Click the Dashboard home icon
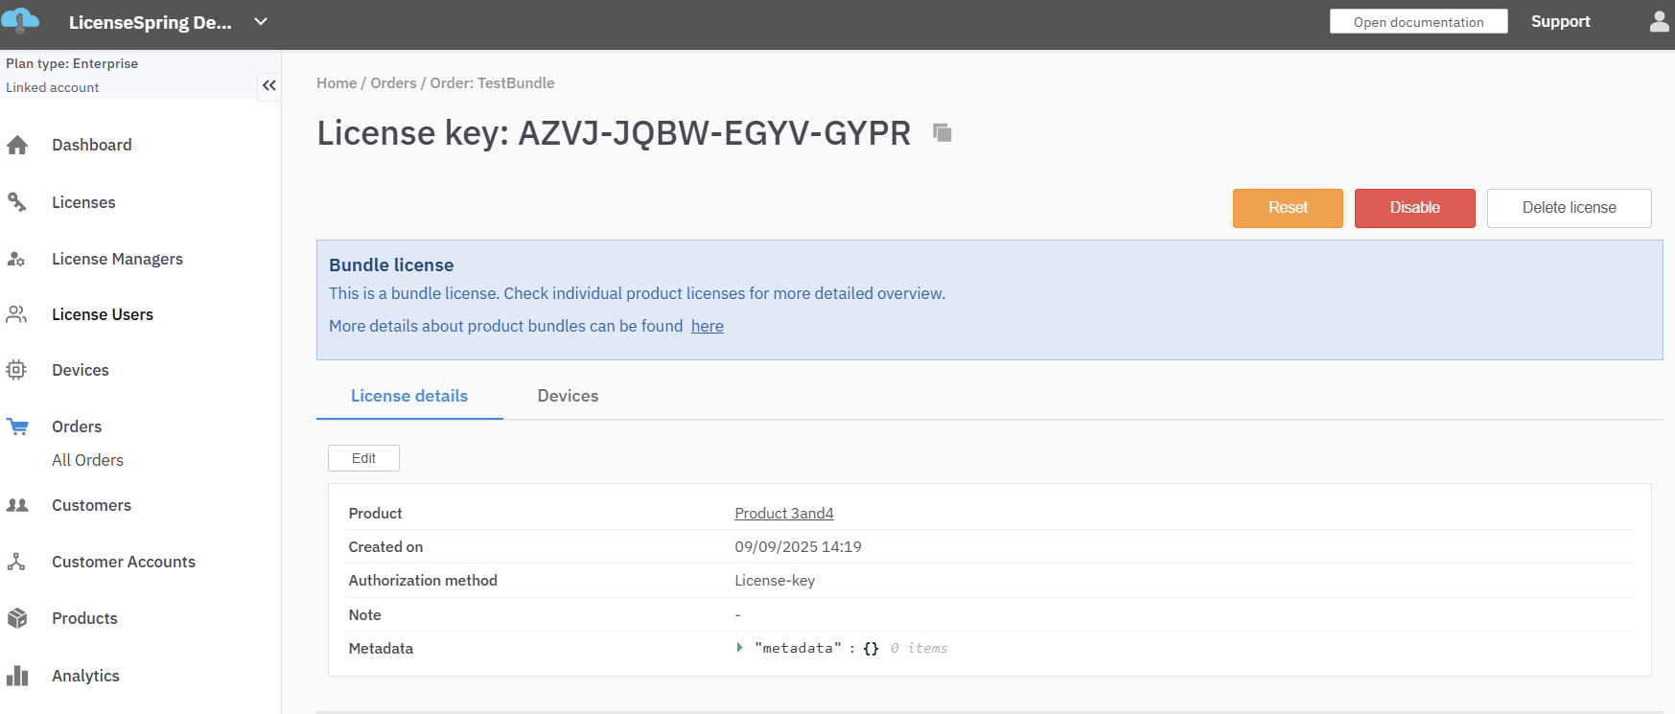This screenshot has width=1675, height=714. [x=17, y=146]
